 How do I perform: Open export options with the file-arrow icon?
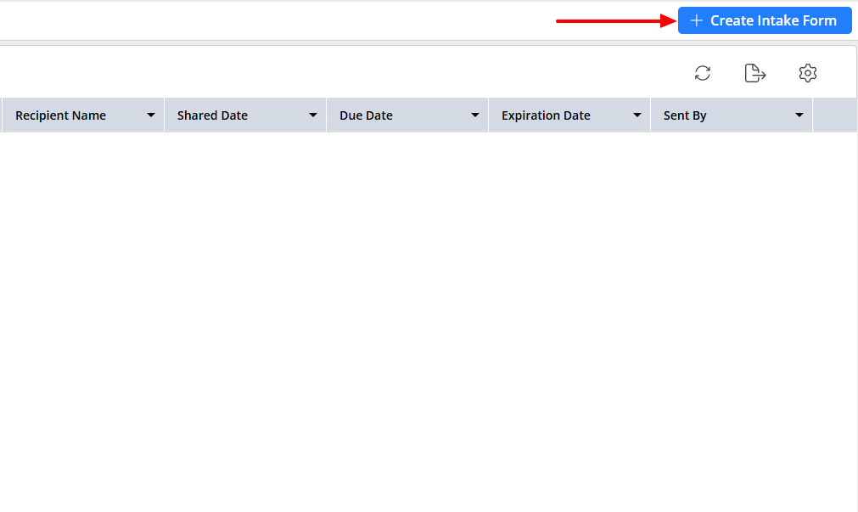[x=754, y=73]
